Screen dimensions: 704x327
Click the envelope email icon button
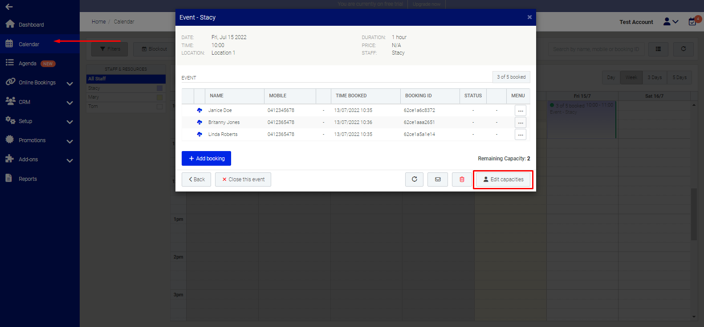tap(438, 179)
